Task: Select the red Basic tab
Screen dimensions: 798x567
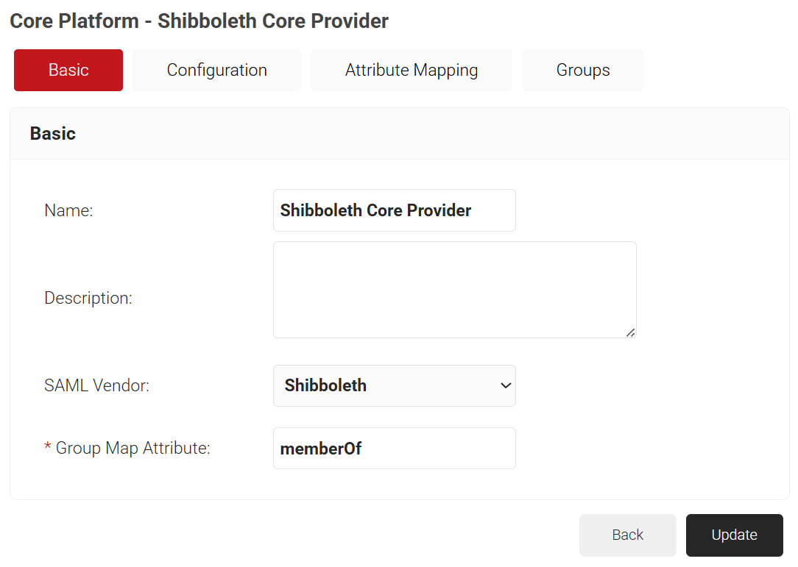Action: coord(68,70)
